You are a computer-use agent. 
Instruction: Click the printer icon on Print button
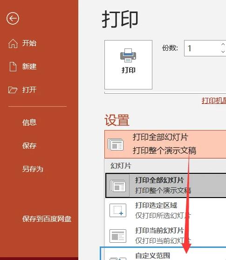[128, 55]
